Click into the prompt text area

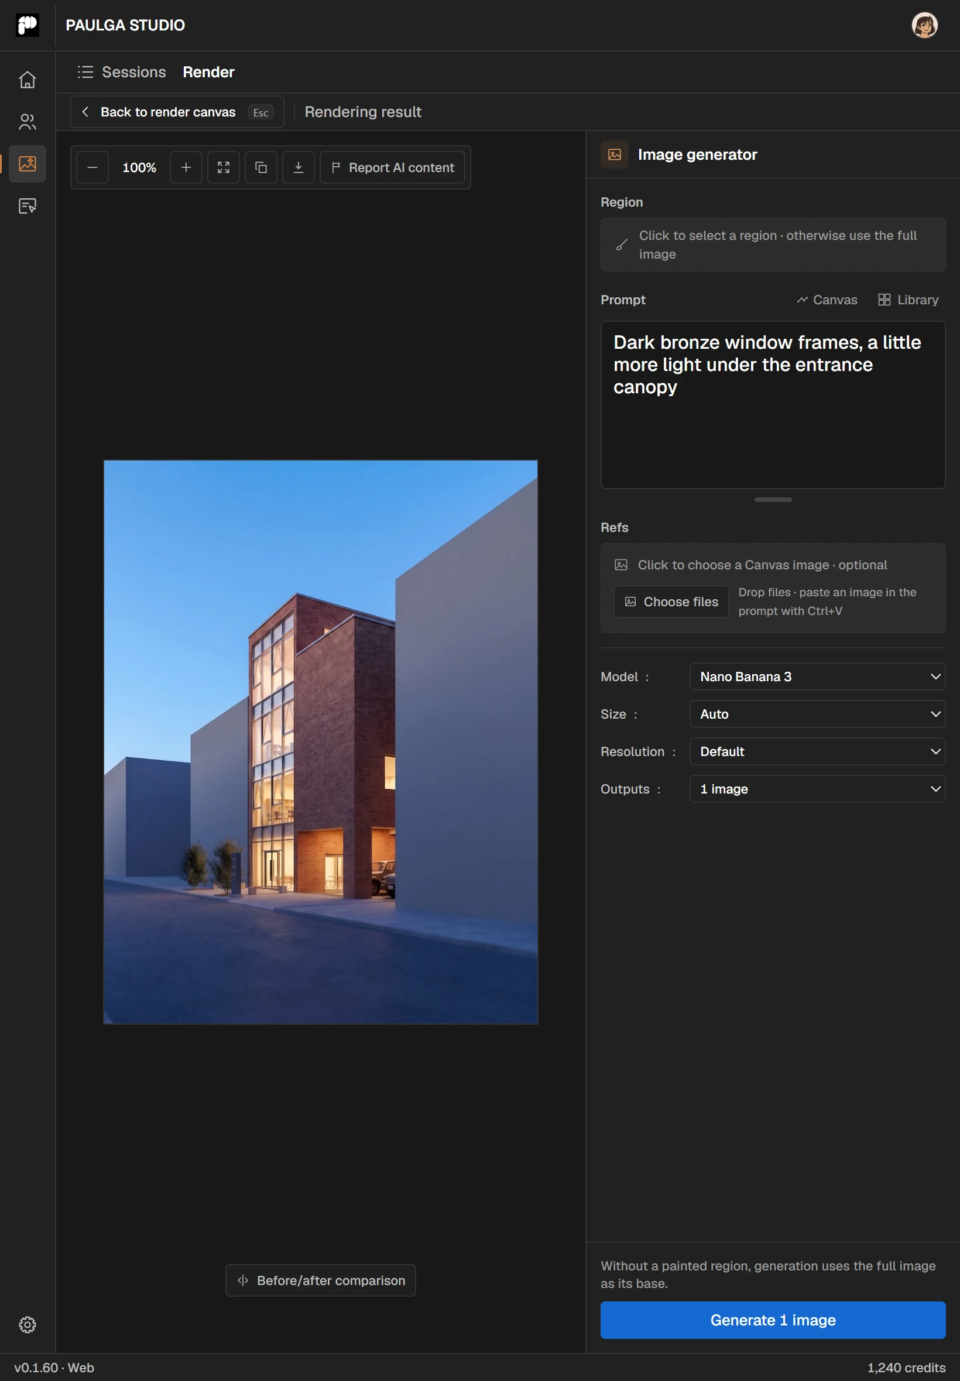(773, 404)
